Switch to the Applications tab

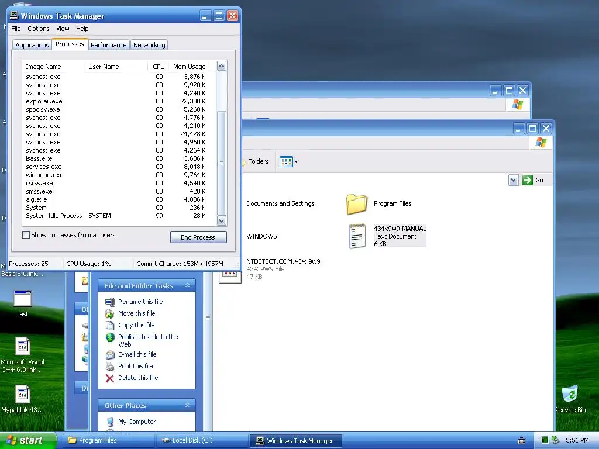coord(32,45)
